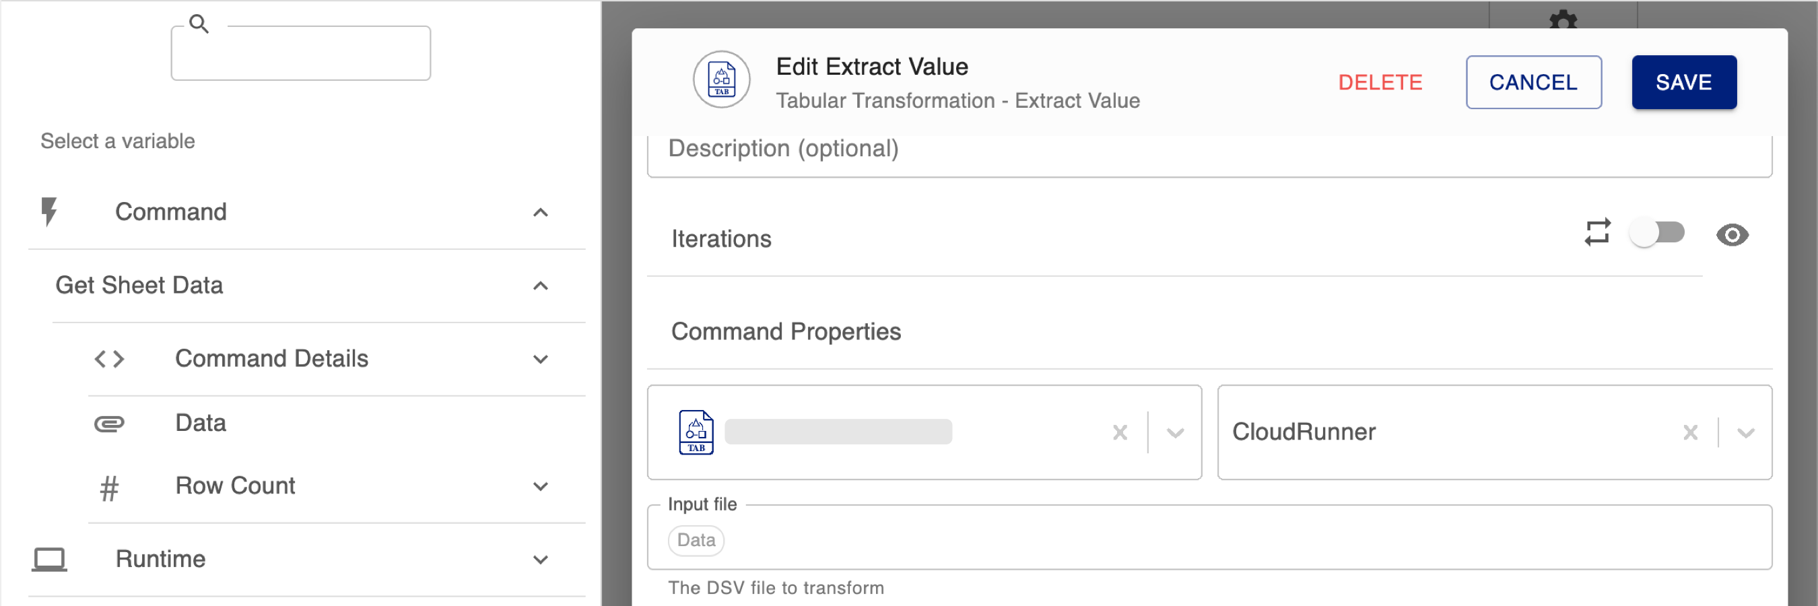Click the search magnifier icon
The height and width of the screenshot is (606, 1818).
pos(199,24)
